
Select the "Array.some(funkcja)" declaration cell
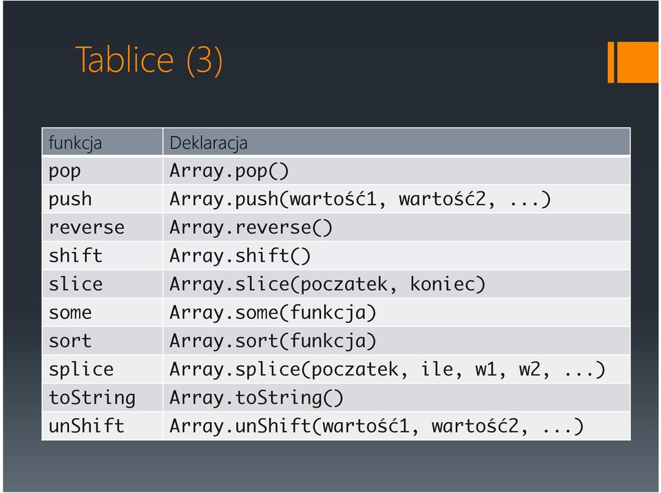click(x=397, y=313)
